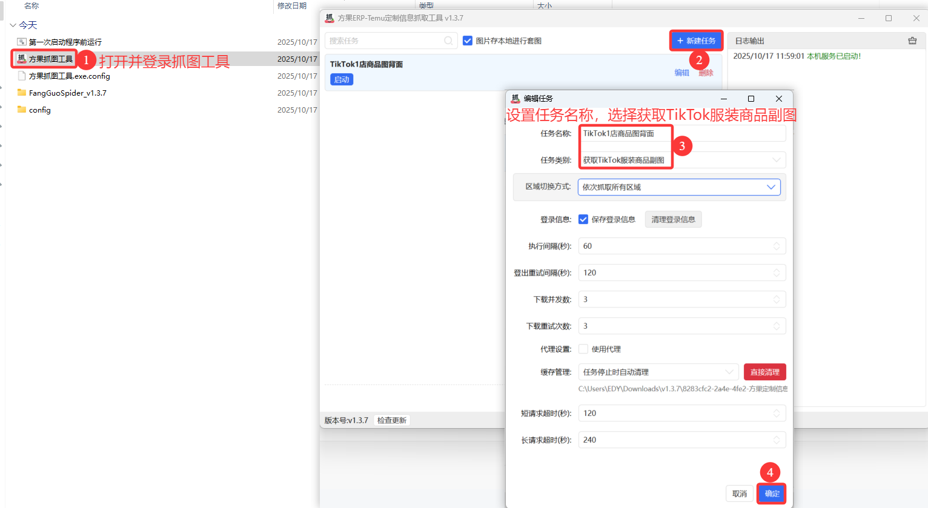Maximize the 编辑任务 dialog
The width and height of the screenshot is (928, 508).
[x=751, y=99]
